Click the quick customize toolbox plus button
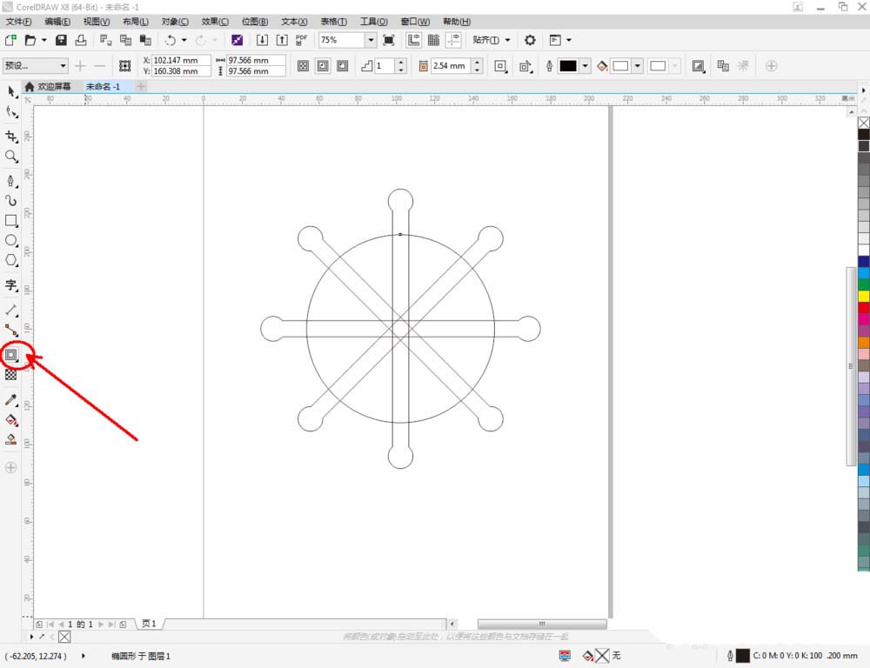 coord(10,468)
